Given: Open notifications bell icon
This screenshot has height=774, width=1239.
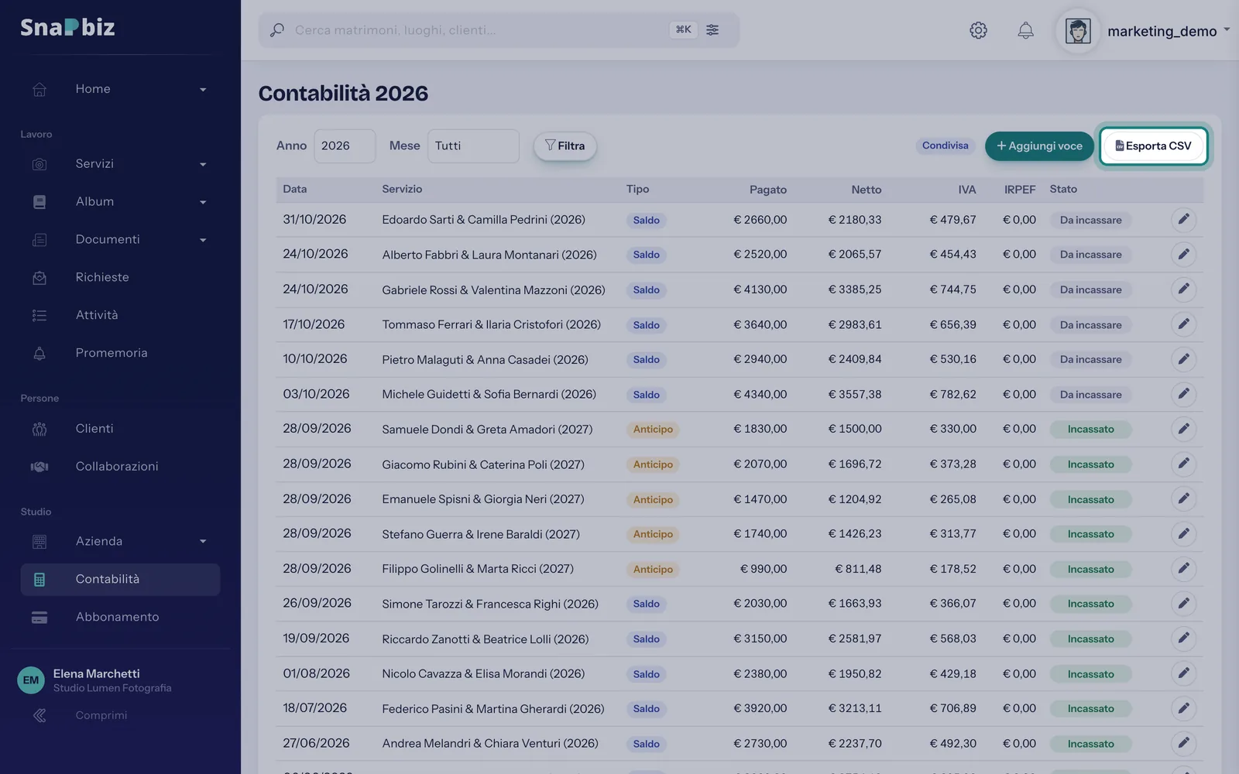Looking at the screenshot, I should click(x=1025, y=30).
